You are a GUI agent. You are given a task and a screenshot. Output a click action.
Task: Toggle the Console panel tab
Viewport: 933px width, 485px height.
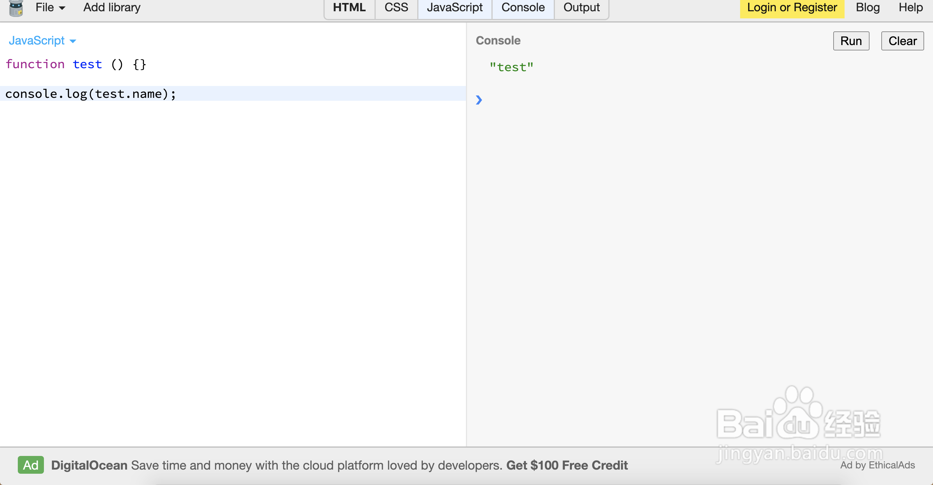(523, 8)
